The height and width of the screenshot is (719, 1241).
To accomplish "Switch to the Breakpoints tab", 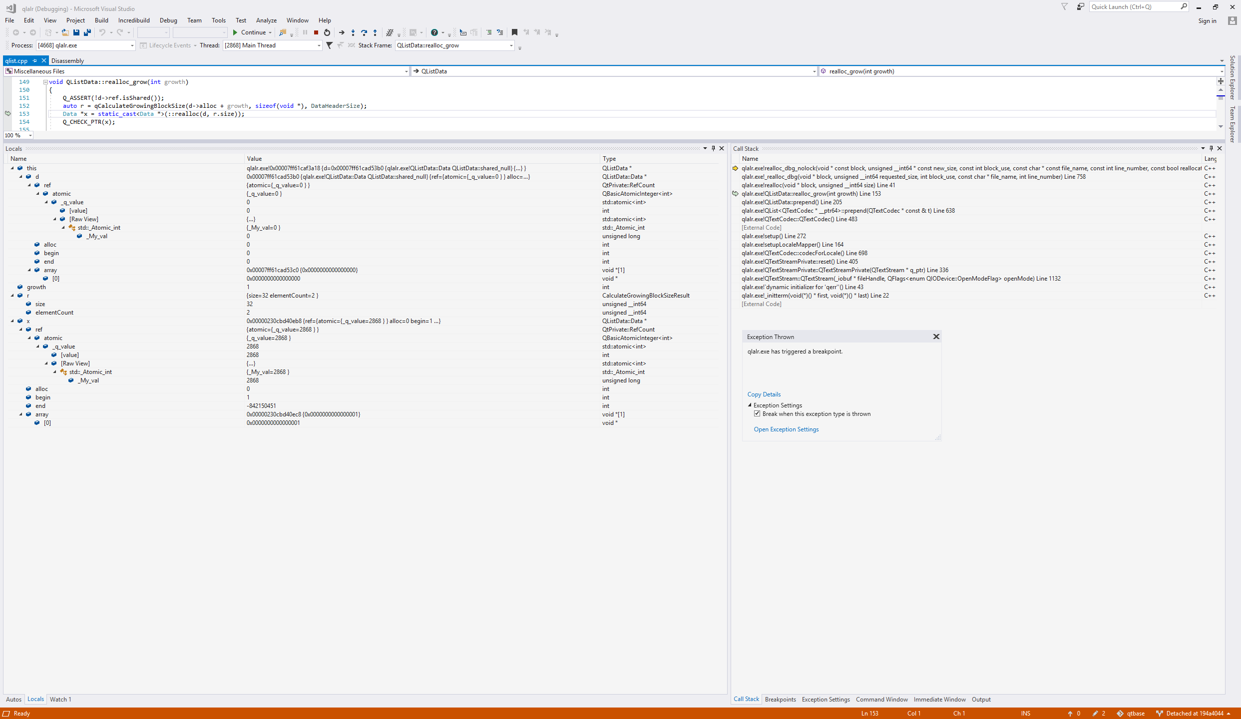I will tap(780, 699).
